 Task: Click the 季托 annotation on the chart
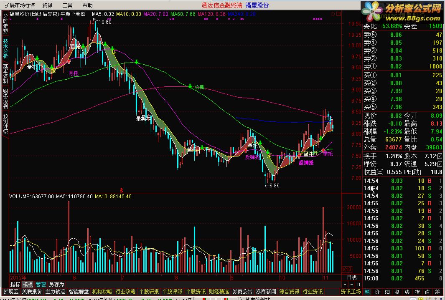click(x=328, y=154)
